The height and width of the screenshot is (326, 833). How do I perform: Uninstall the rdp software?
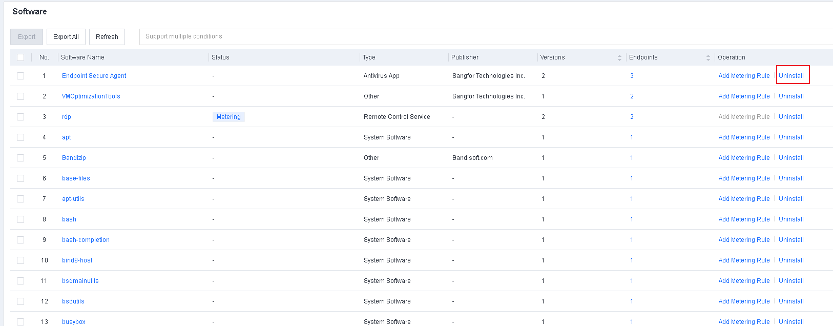(x=791, y=117)
